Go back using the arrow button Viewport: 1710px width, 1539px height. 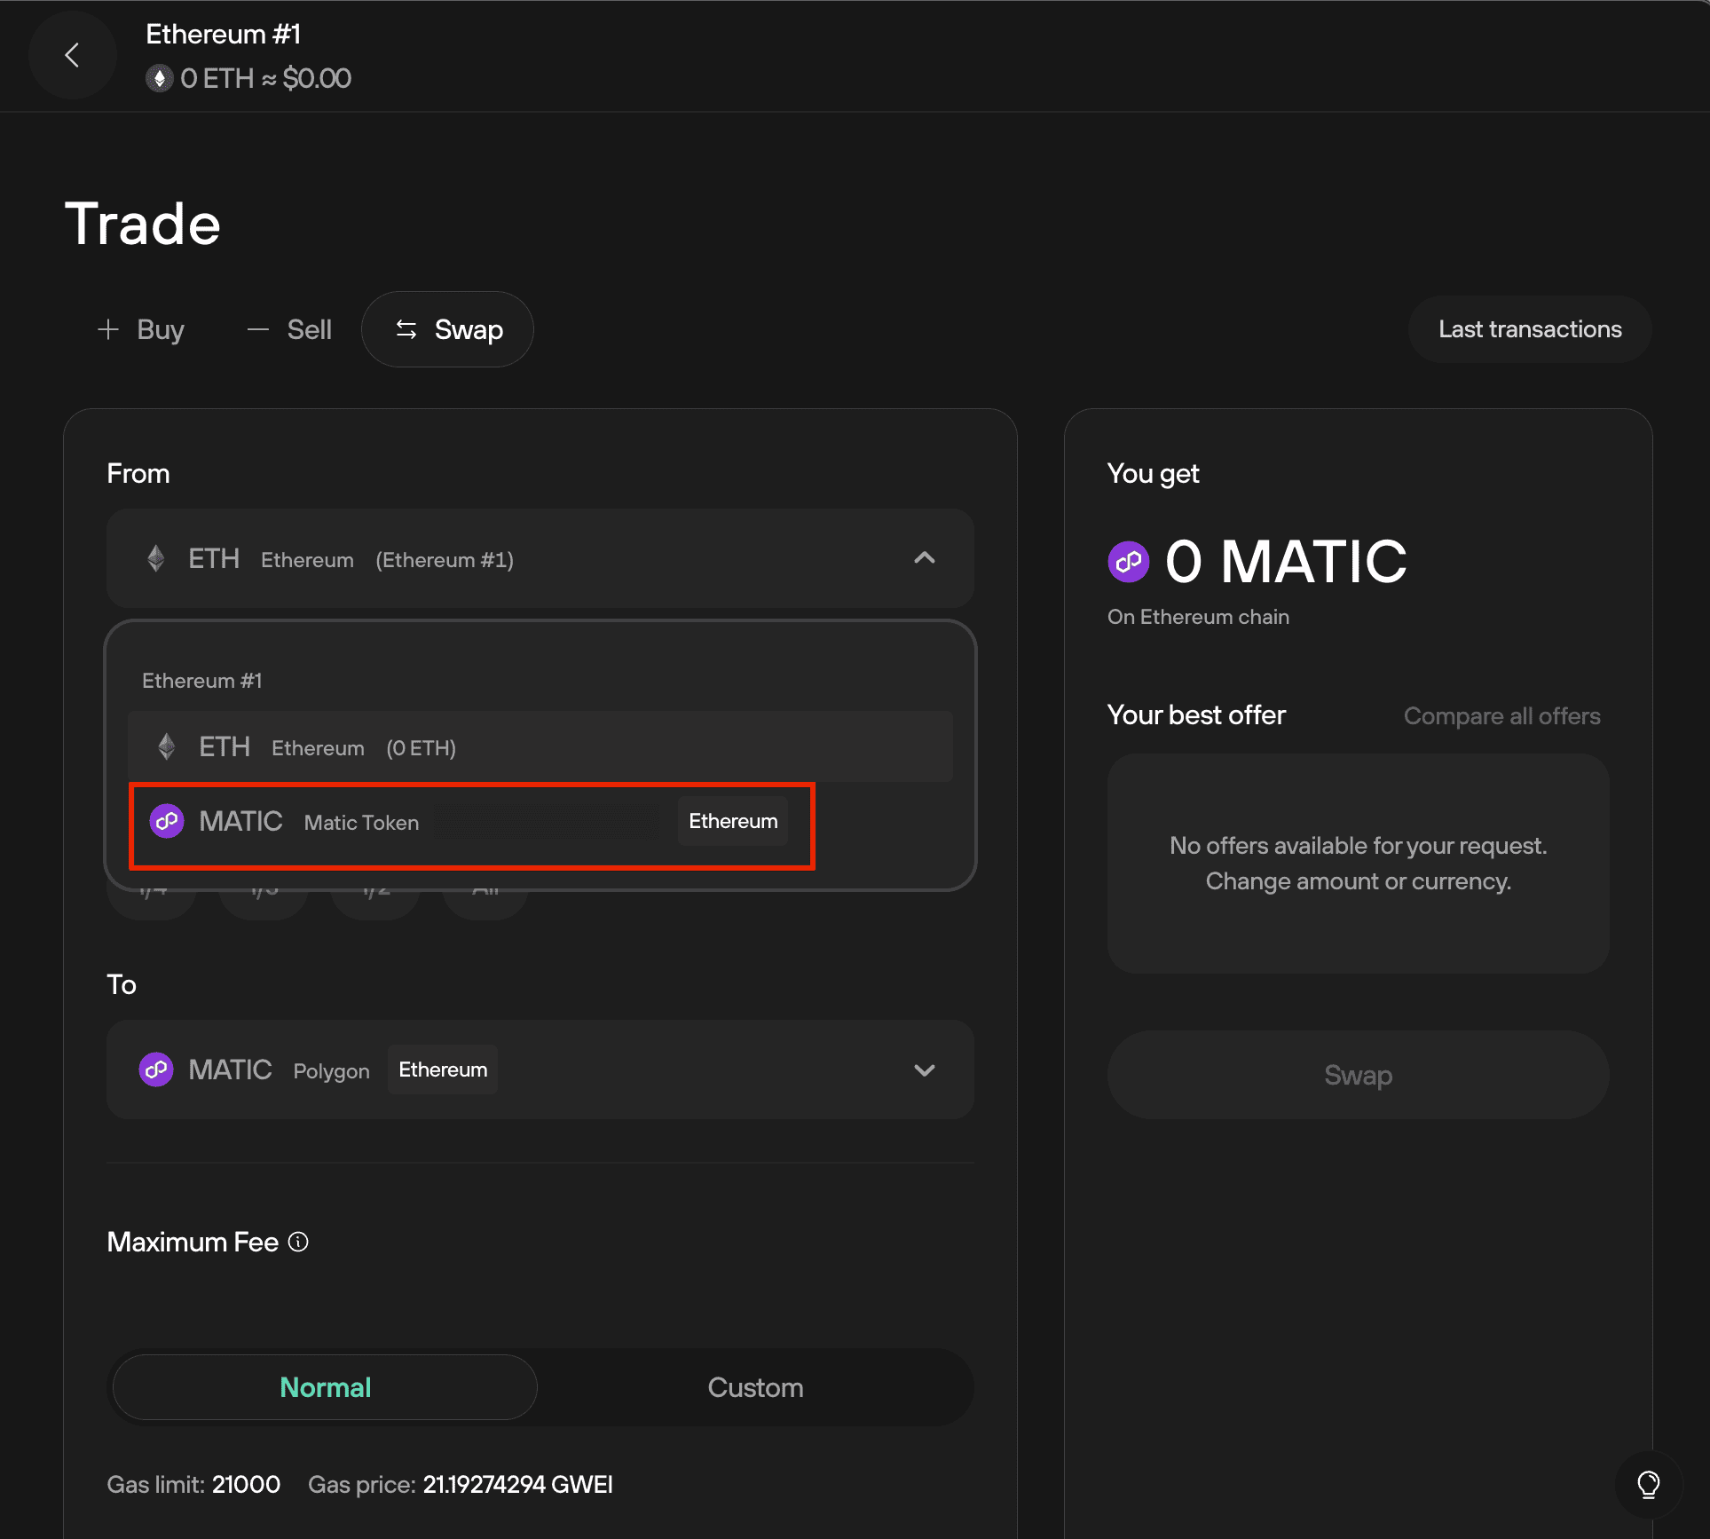pos(73,55)
